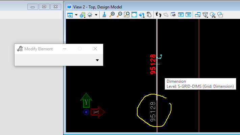The image size is (240, 135).
Task: Select the Clip Volume scissors tool
Action: (x=213, y=15)
